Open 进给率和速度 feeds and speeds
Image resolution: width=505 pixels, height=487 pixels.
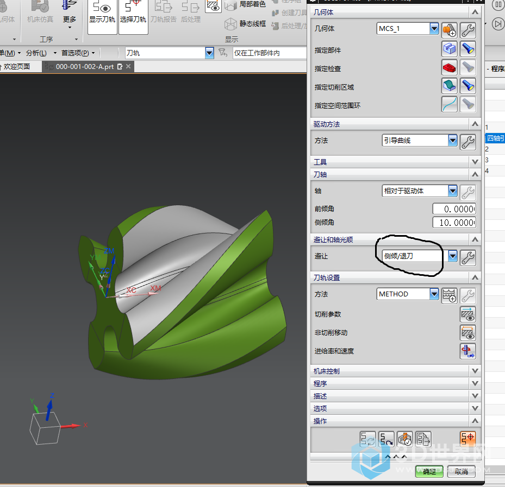pyautogui.click(x=467, y=351)
